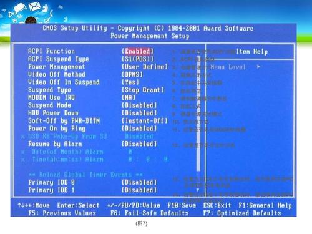This screenshot has width=312, height=234.
Task: Click the scroll down arrow in settings list
Action: [198, 190]
